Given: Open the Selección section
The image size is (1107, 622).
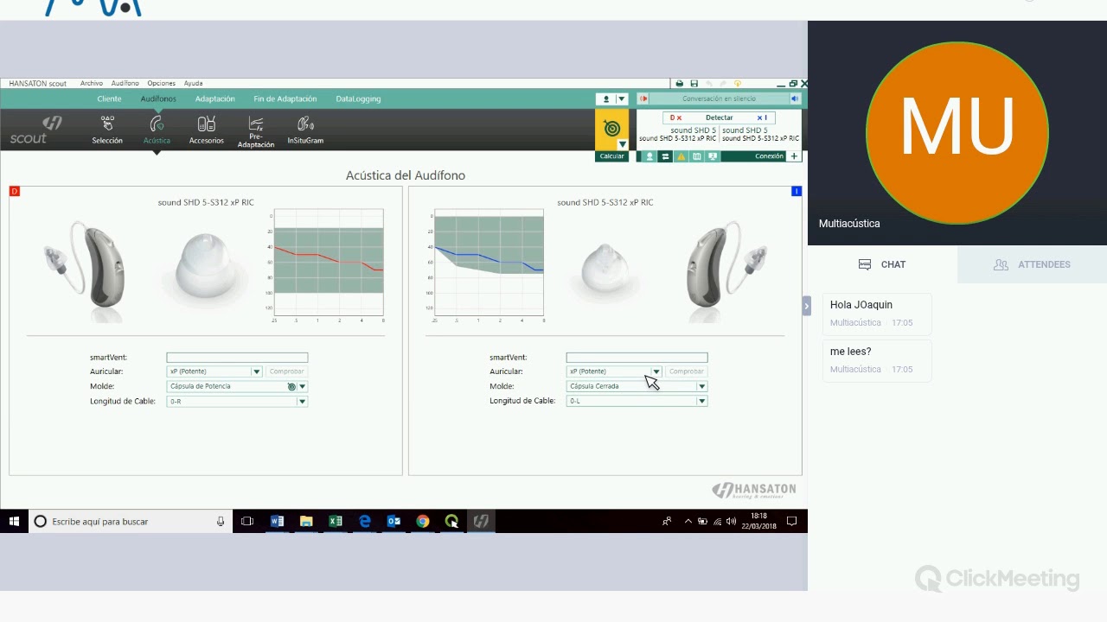Looking at the screenshot, I should [107, 130].
